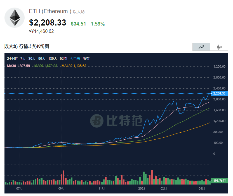The height and width of the screenshot is (196, 233).
Task: Click the MA90 1,679.08 legend label
Action: click(x=46, y=66)
